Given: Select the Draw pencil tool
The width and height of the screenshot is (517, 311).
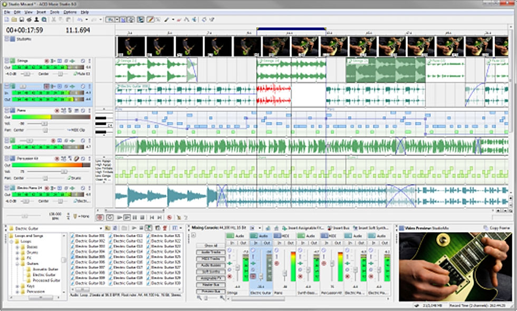Looking at the screenshot, I should (150, 20).
